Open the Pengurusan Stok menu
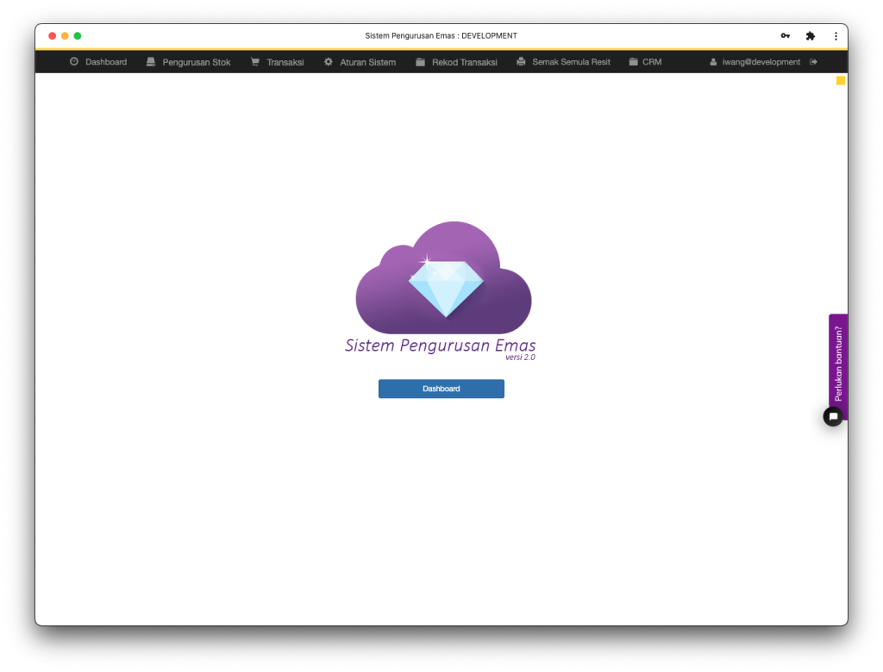Screen dimensions: 883x672 pyautogui.click(x=196, y=62)
